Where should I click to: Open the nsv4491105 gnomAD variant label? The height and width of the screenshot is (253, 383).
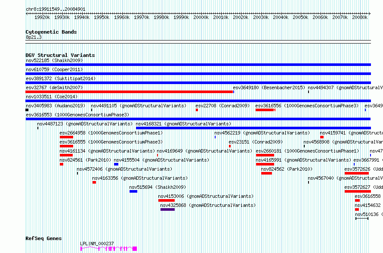pos(139,106)
